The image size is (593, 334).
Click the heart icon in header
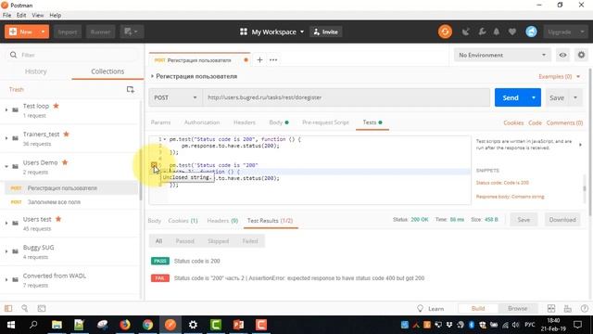tap(512, 32)
